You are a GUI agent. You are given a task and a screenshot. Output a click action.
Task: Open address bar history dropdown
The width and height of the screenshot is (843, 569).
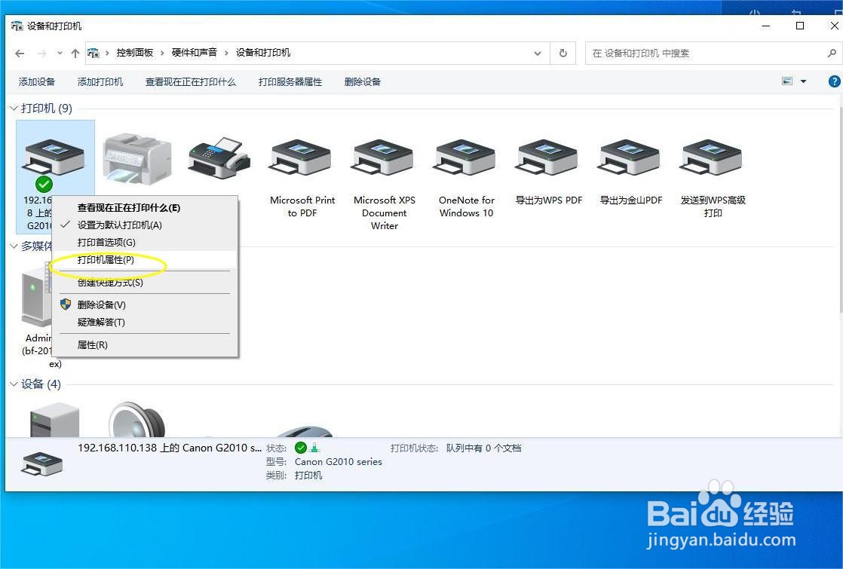(538, 54)
